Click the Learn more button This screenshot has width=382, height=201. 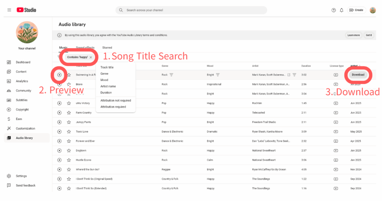pyautogui.click(x=353, y=35)
